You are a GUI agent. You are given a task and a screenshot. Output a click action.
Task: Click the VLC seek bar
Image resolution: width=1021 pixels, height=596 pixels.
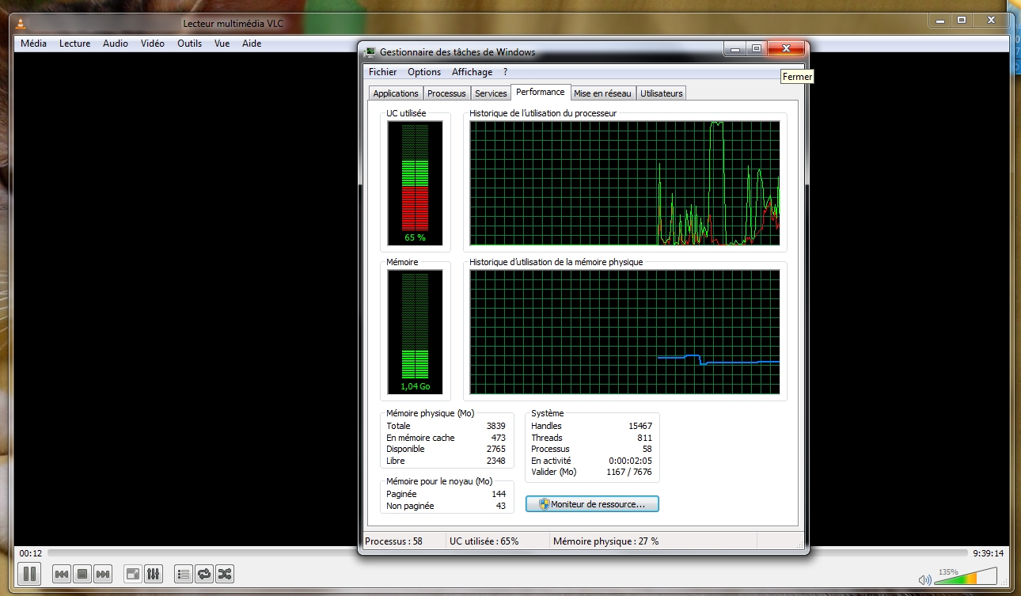(x=507, y=553)
